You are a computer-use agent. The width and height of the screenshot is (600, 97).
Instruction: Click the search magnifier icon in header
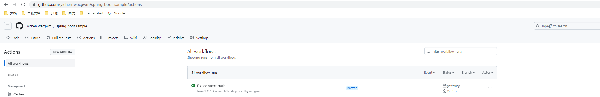pos(538,26)
